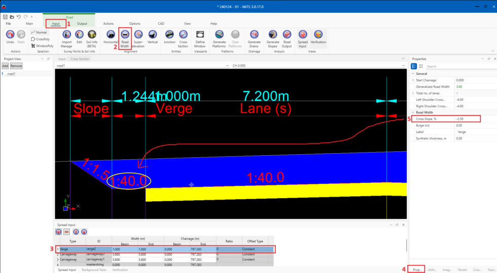Image resolution: width=497 pixels, height=273 pixels.
Task: Click Generate Slopes icon
Action: click(273, 34)
